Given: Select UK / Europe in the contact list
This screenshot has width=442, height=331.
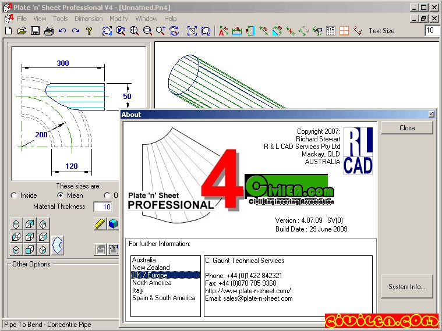Looking at the screenshot, I should tap(165, 275).
